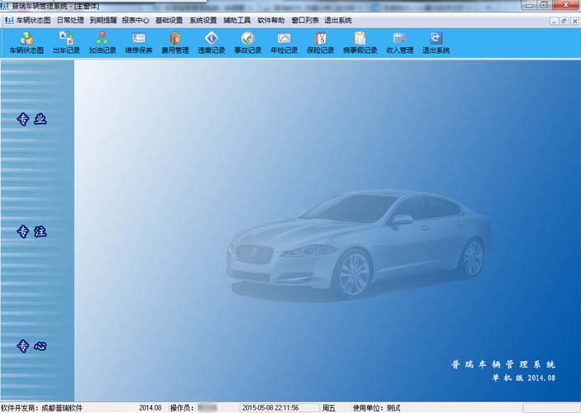Open the 日常处理 menu

[x=70, y=19]
